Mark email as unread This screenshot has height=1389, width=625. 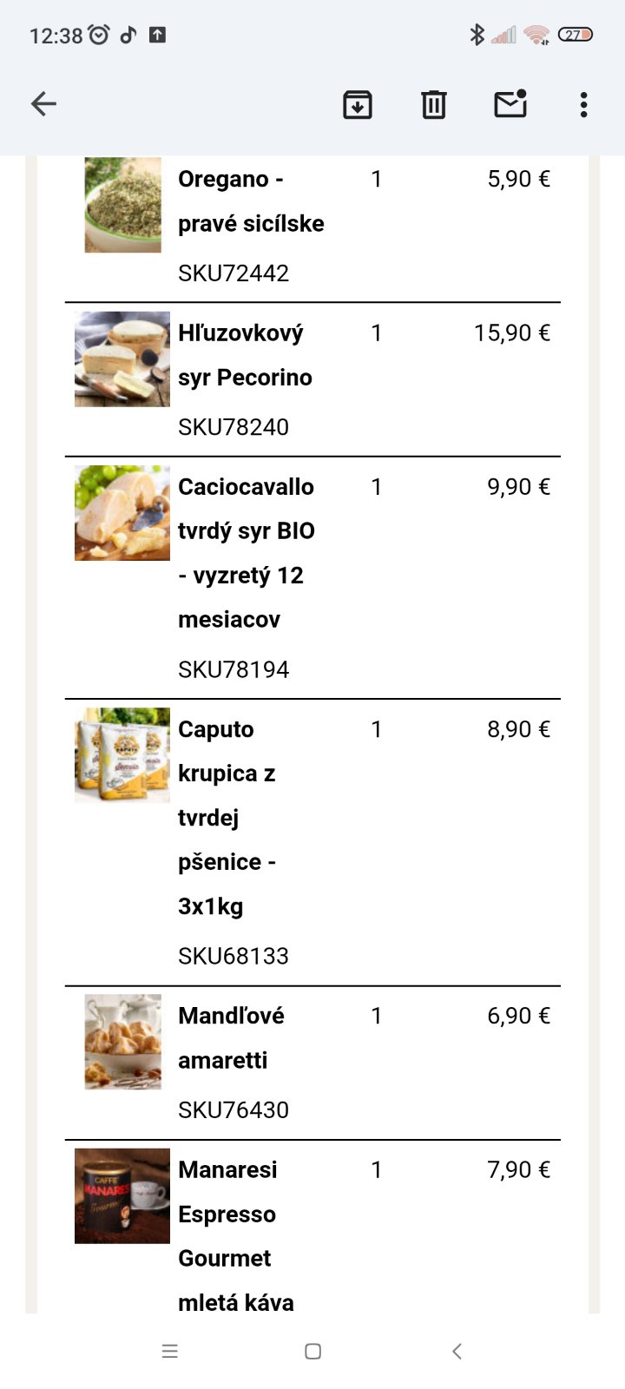pyautogui.click(x=510, y=104)
